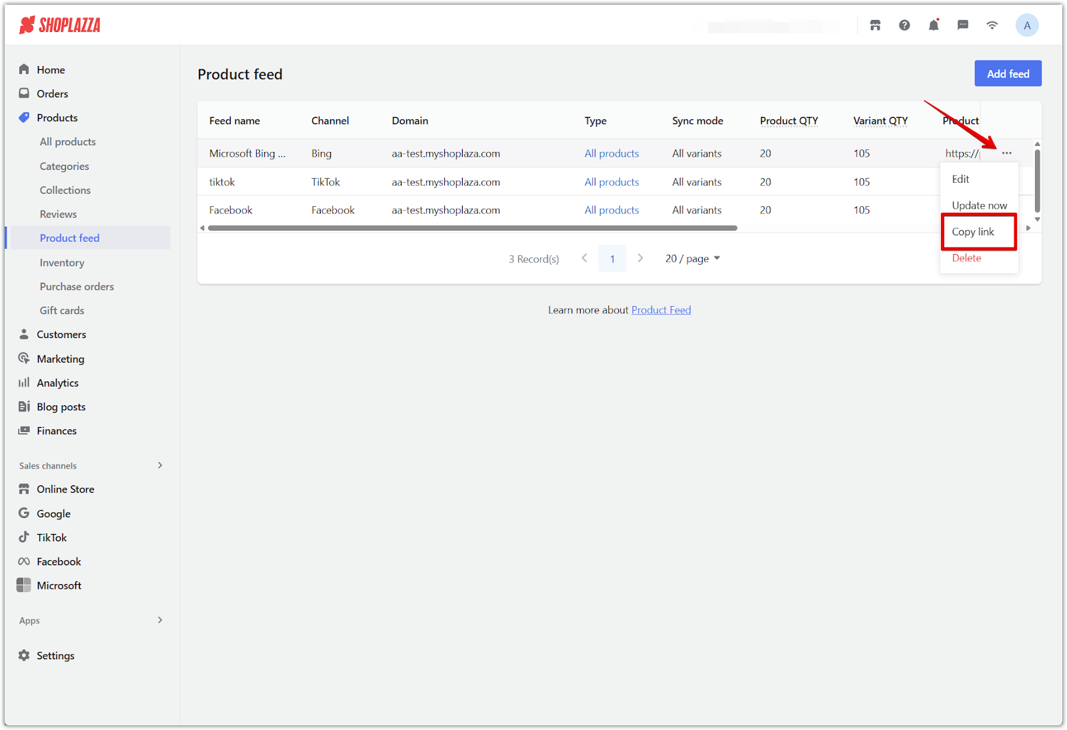Click the Products tag icon
Image resolution: width=1067 pixels, height=730 pixels.
24,117
